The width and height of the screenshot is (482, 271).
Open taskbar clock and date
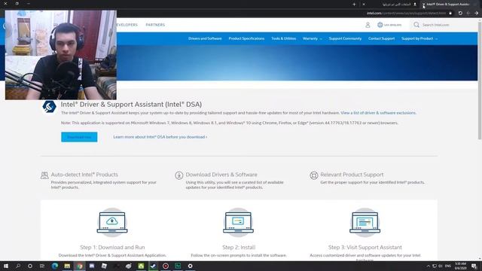[x=460, y=266]
